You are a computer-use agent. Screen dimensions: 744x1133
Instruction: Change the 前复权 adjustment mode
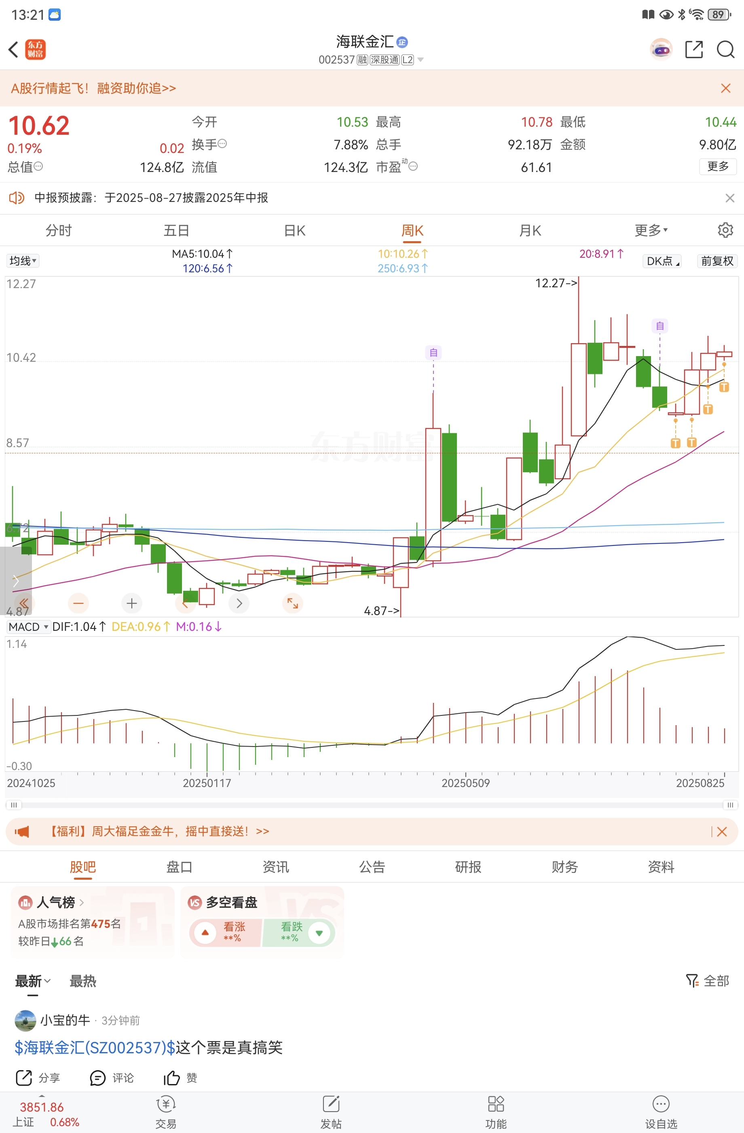pyautogui.click(x=717, y=261)
